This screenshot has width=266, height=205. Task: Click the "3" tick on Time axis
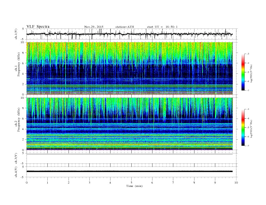click(89, 183)
